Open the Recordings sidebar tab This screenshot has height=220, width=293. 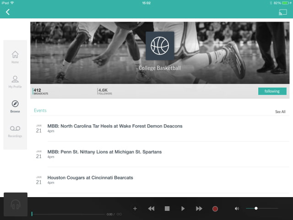[x=15, y=131]
